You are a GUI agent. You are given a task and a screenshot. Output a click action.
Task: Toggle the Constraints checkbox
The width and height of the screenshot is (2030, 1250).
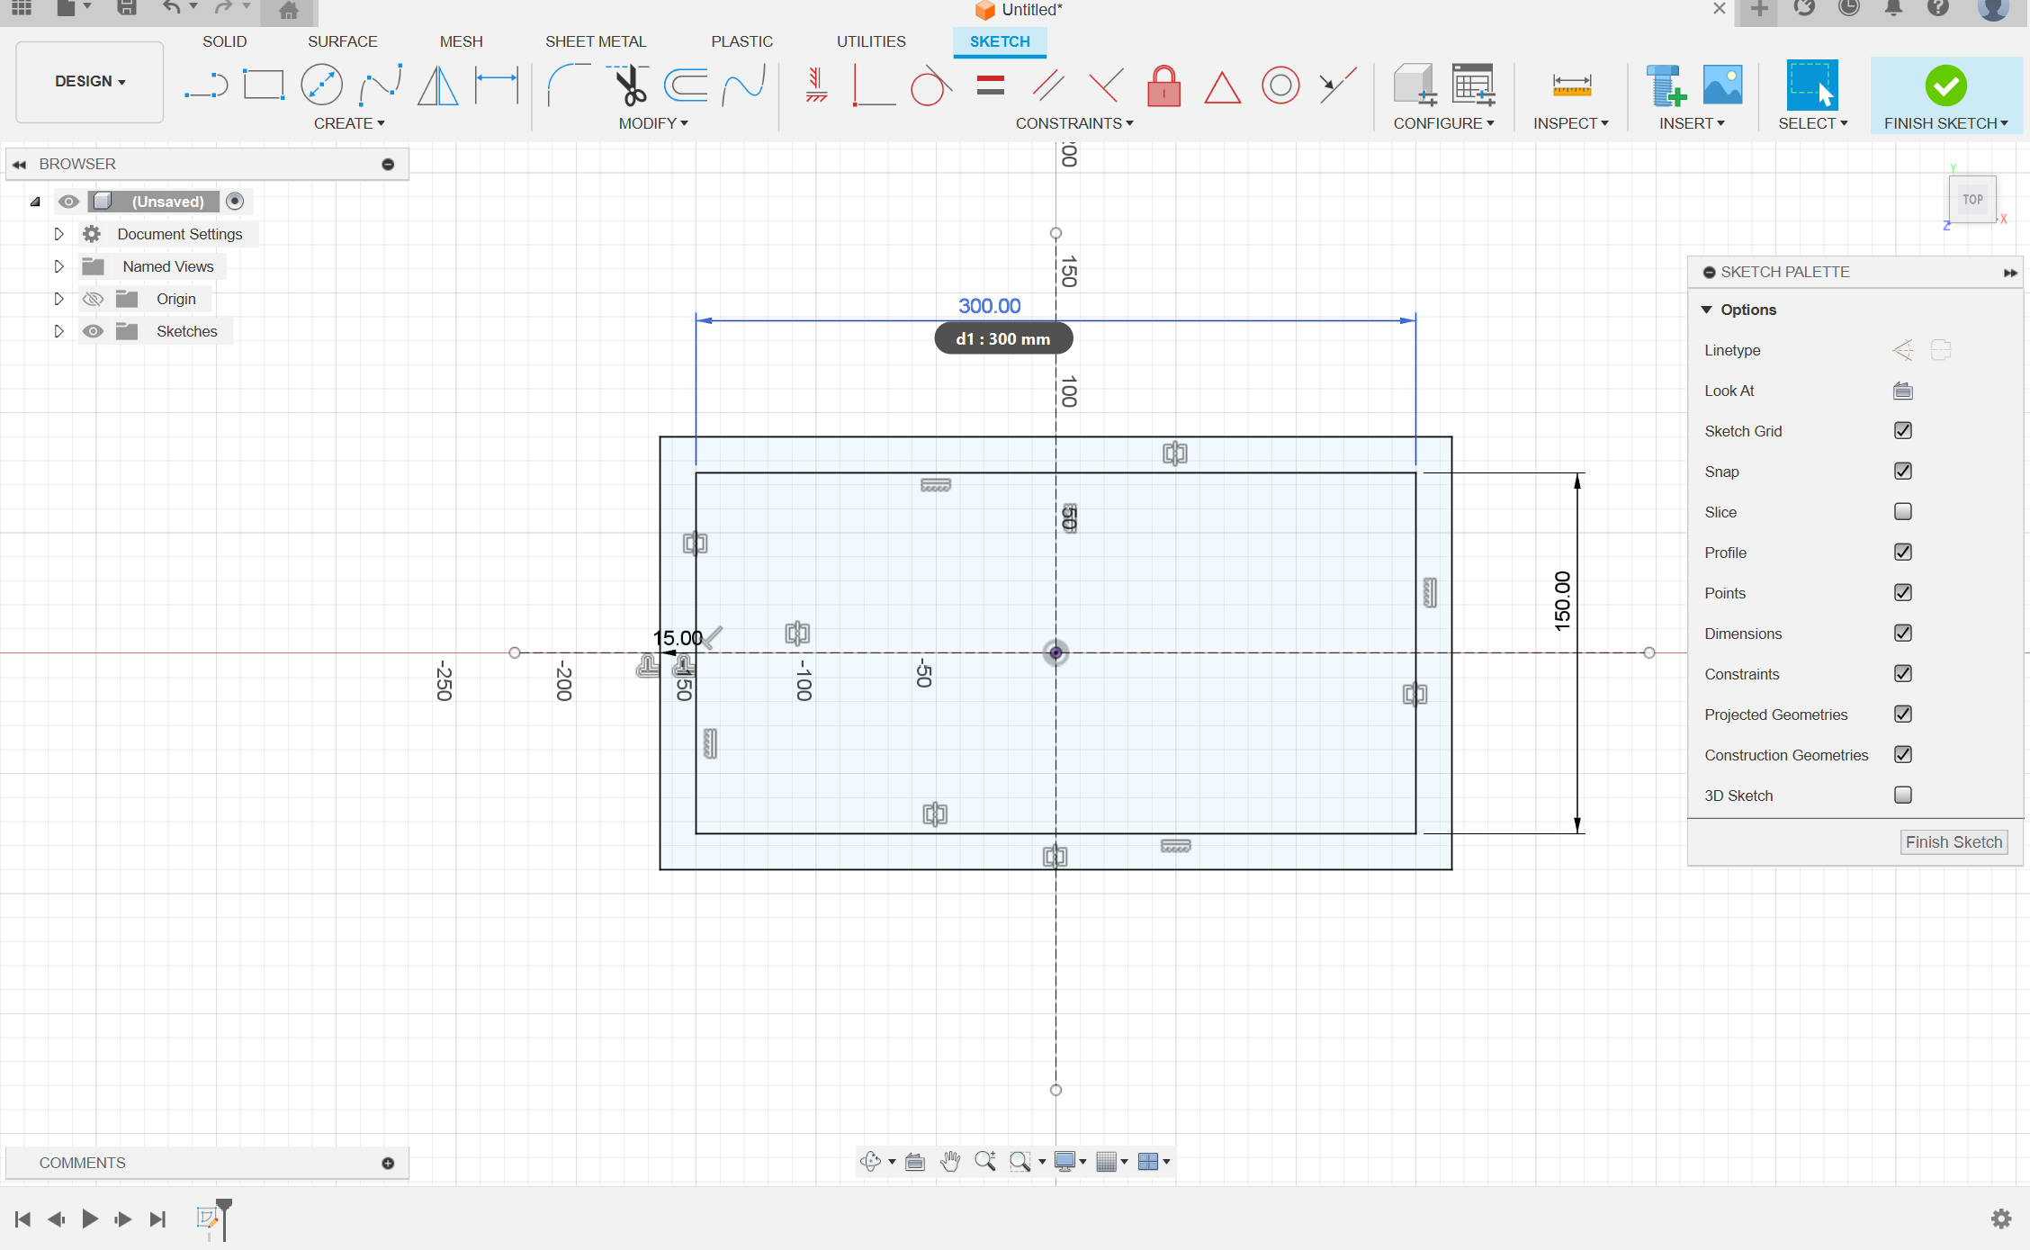click(x=1902, y=673)
